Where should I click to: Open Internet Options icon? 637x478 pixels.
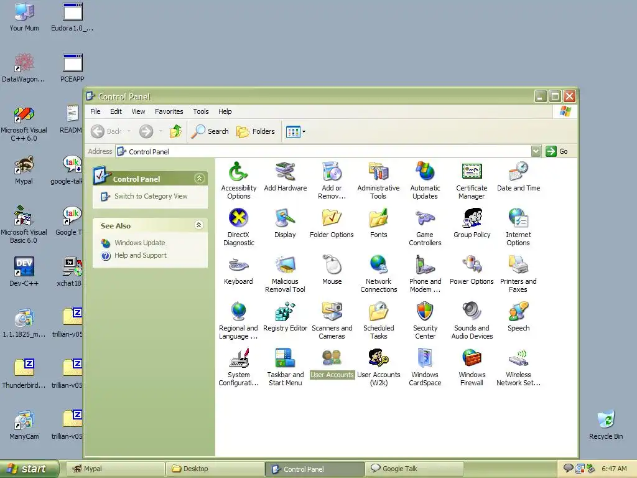[518, 227]
